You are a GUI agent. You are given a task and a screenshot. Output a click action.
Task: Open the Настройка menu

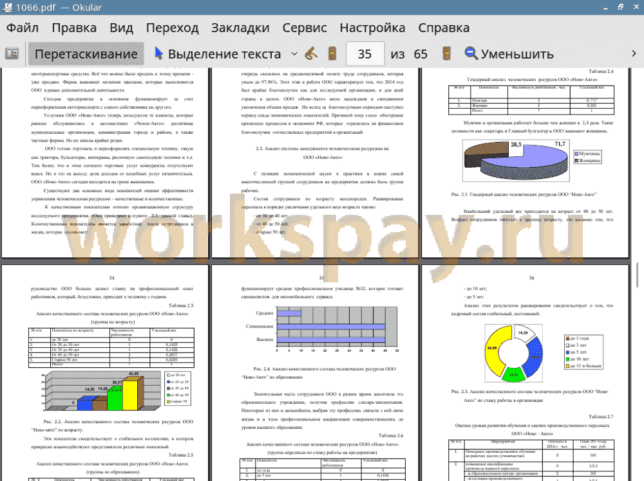[372, 28]
